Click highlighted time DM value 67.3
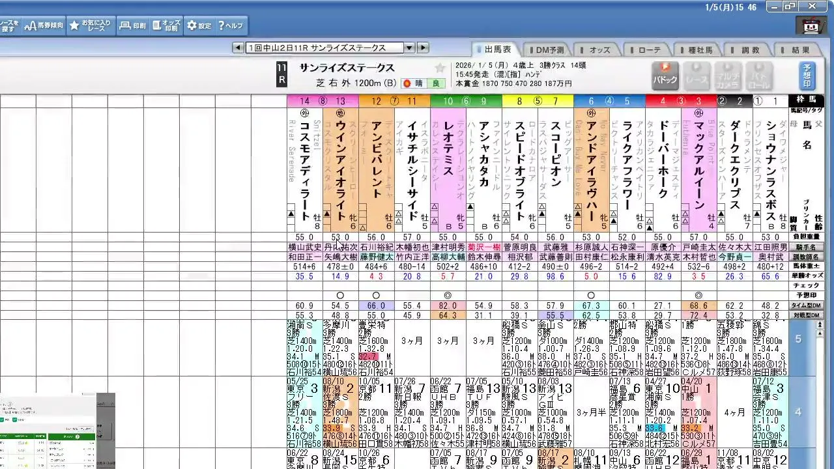 [x=592, y=306]
